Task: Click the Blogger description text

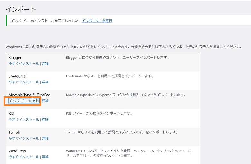Action: point(117,58)
